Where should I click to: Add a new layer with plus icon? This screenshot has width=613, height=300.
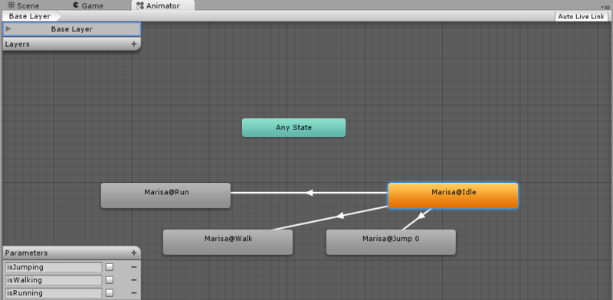(133, 44)
